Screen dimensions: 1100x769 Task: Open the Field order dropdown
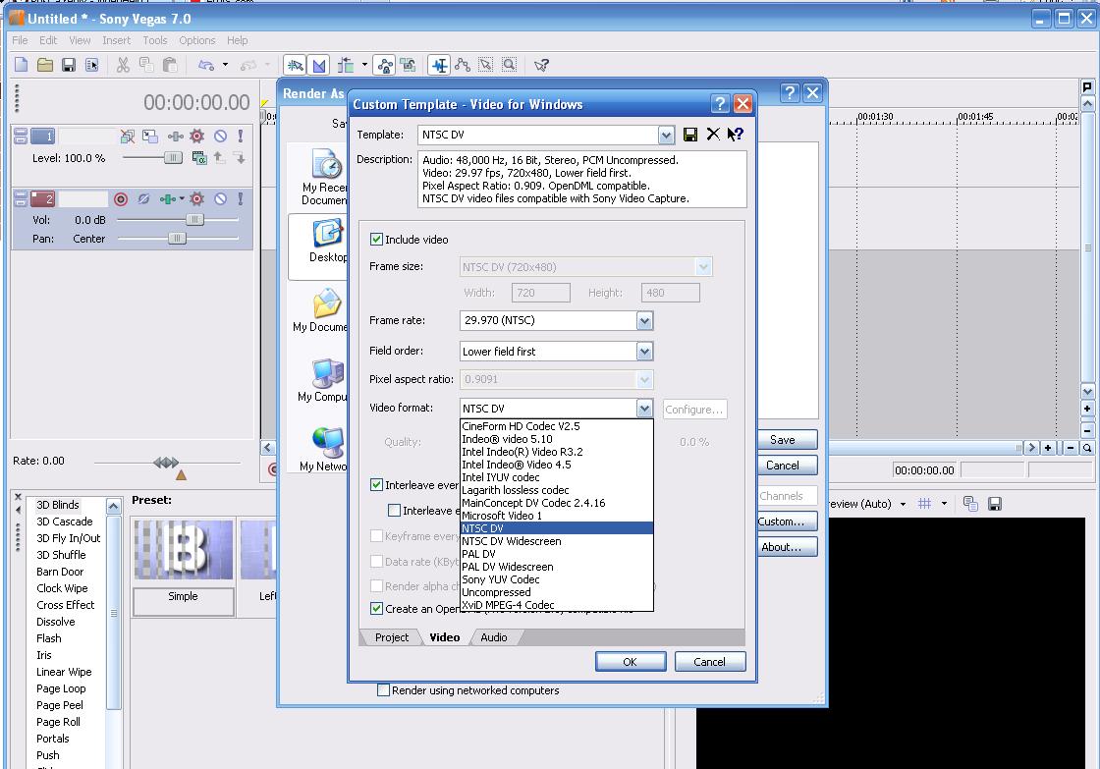(x=644, y=352)
